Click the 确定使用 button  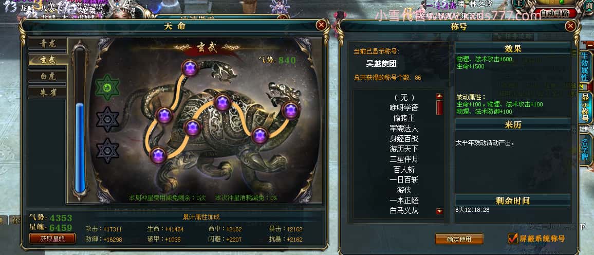pos(459,239)
